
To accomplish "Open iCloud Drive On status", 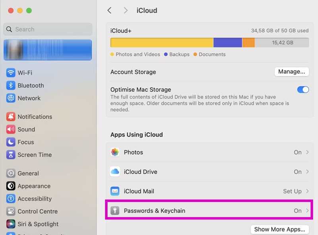I will point(297,172).
